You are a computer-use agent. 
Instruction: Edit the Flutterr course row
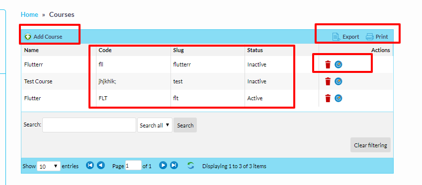tap(338, 64)
